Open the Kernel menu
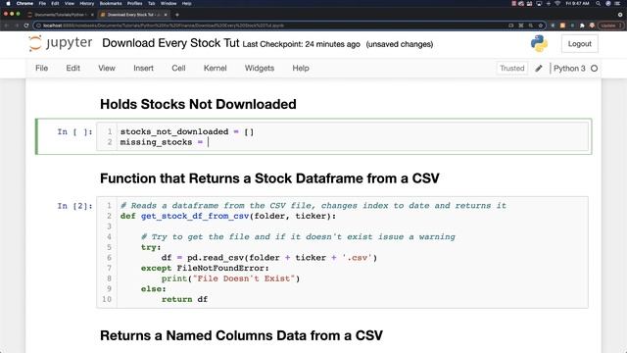Image resolution: width=627 pixels, height=353 pixels. pos(216,68)
